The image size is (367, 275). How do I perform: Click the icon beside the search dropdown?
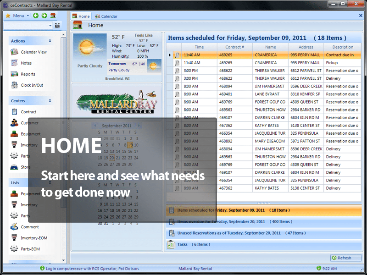(57, 25)
